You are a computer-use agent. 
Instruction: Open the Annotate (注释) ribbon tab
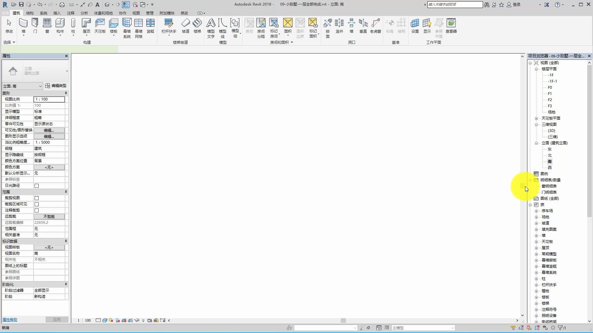[71, 13]
